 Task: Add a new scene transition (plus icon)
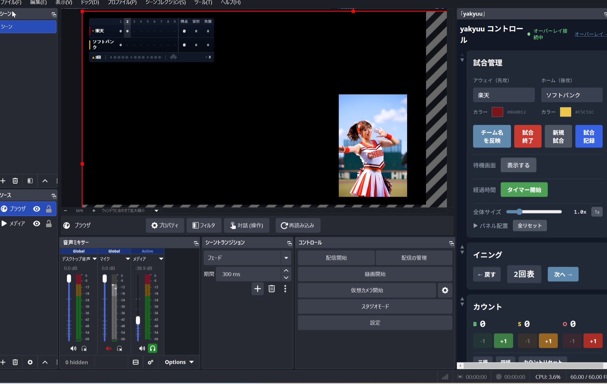click(258, 289)
